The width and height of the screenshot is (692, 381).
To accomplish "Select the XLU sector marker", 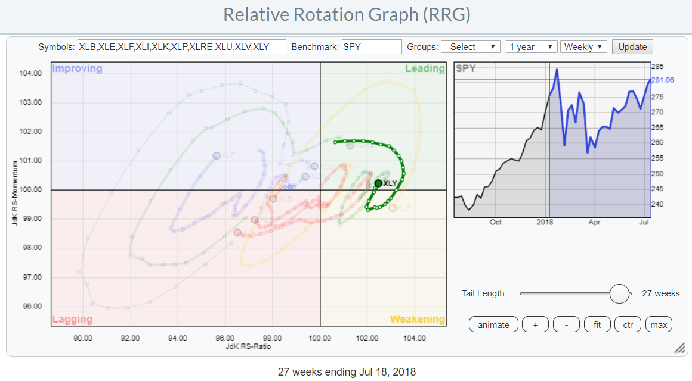I will tap(314, 166).
